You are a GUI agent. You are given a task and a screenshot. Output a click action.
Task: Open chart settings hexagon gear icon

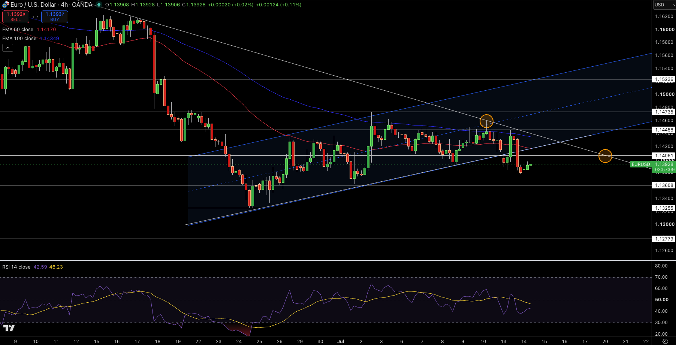[x=665, y=341]
